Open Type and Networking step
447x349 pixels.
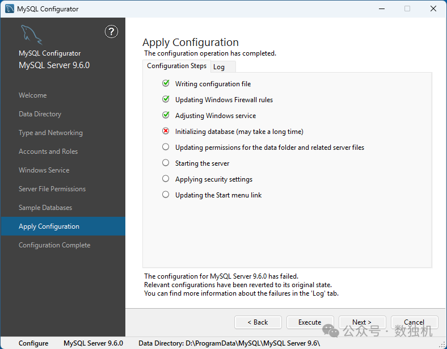[50, 133]
